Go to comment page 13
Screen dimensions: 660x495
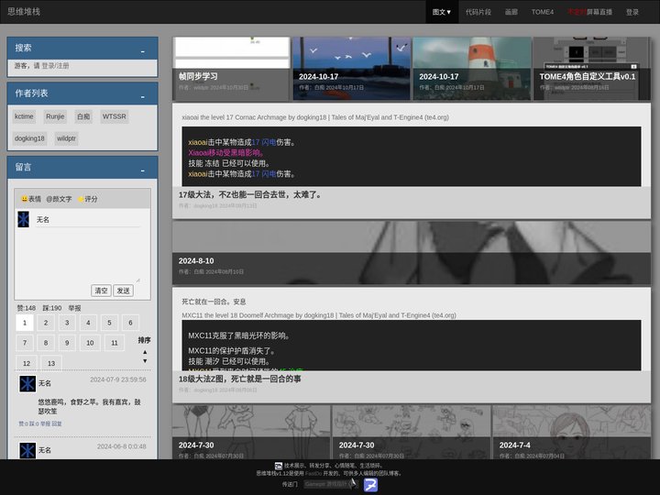click(x=51, y=363)
